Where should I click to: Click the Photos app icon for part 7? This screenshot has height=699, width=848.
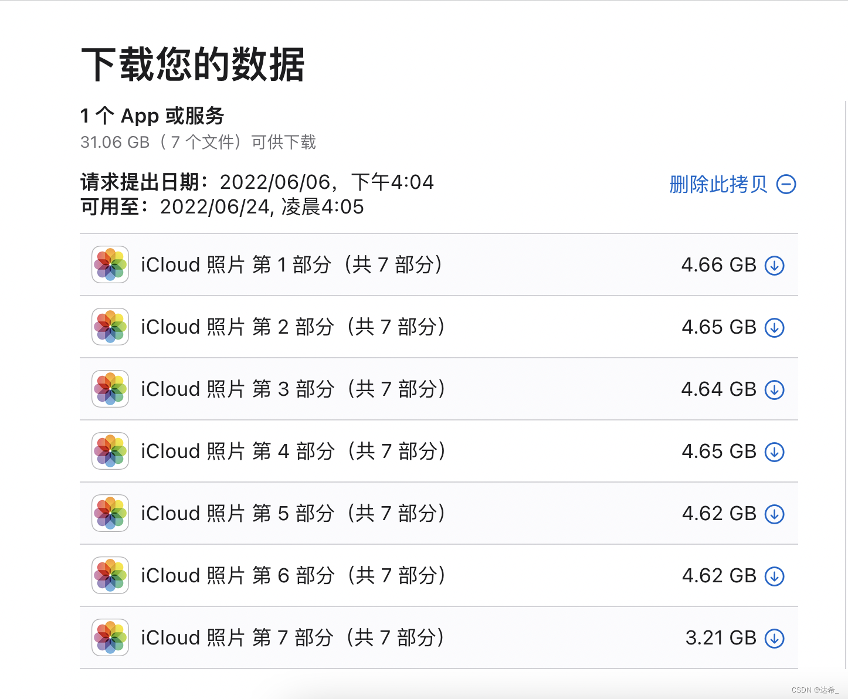click(x=110, y=637)
